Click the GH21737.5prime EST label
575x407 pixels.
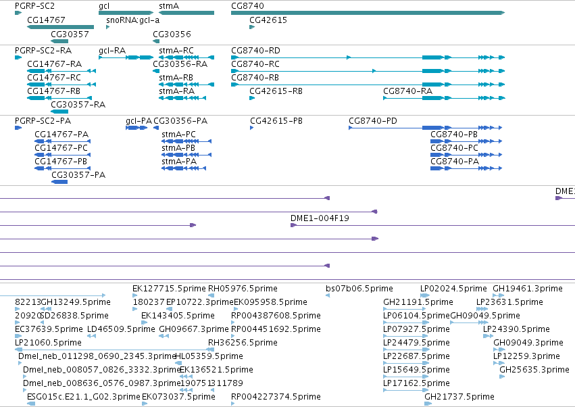tap(459, 397)
